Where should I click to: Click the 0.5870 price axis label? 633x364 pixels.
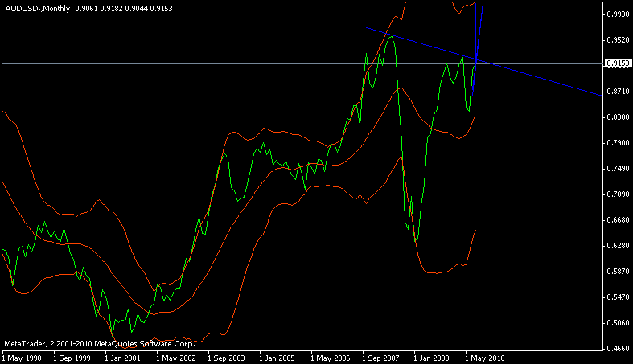[618, 272]
